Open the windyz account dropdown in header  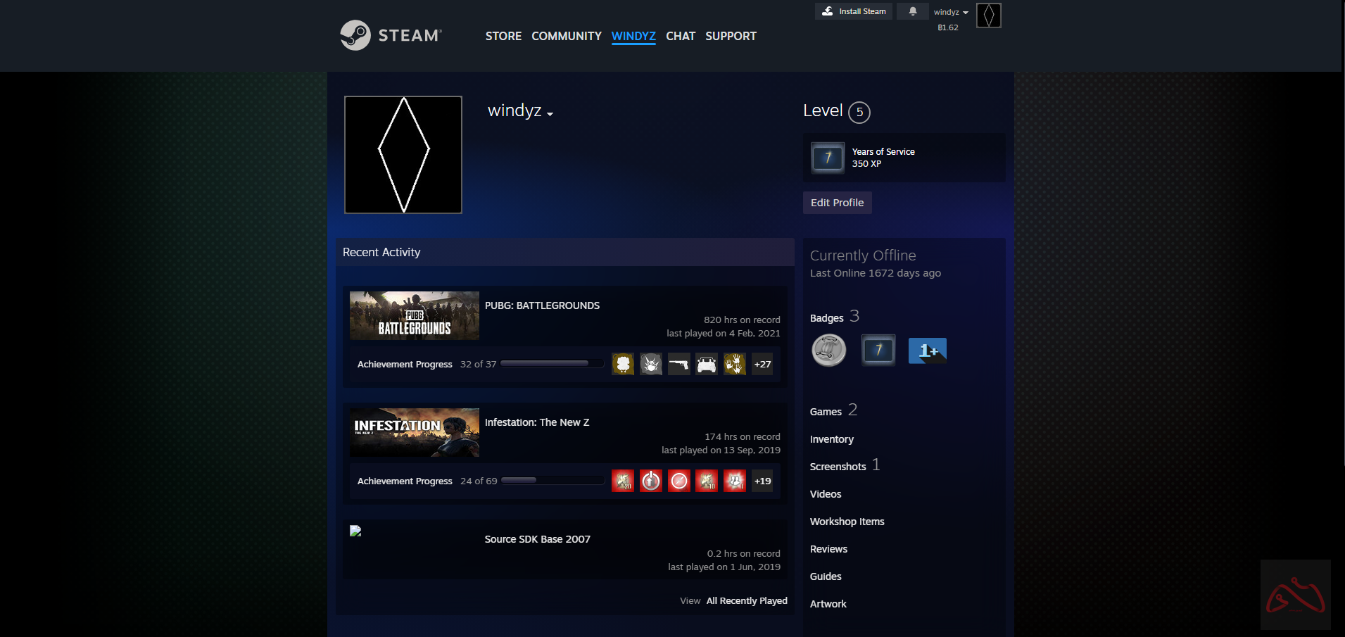[x=950, y=12]
